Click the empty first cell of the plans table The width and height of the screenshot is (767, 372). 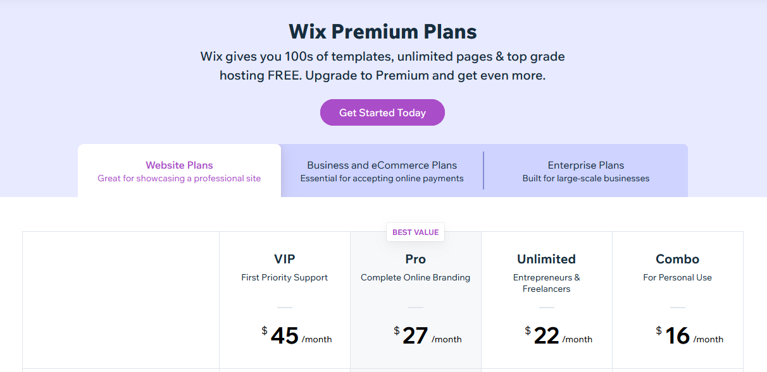[121, 300]
